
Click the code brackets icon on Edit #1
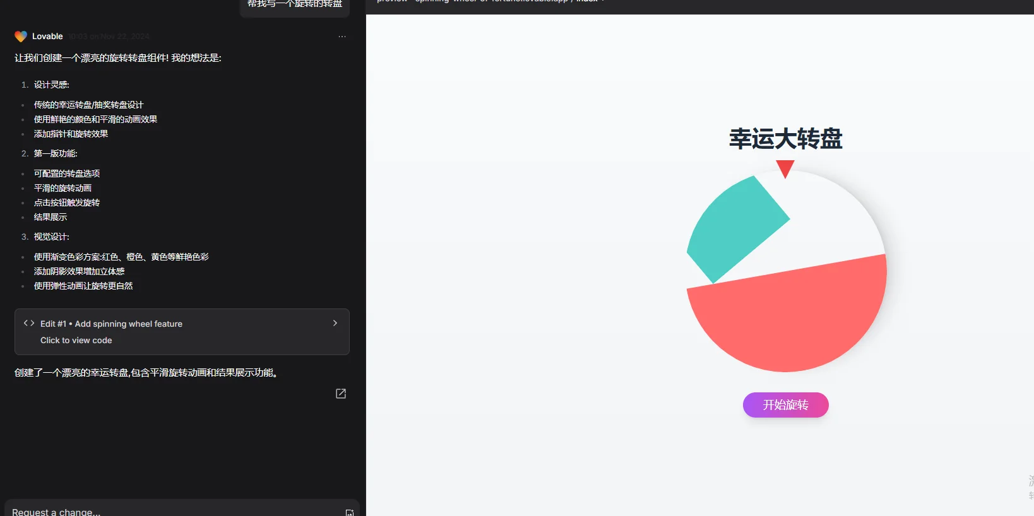[x=29, y=323]
